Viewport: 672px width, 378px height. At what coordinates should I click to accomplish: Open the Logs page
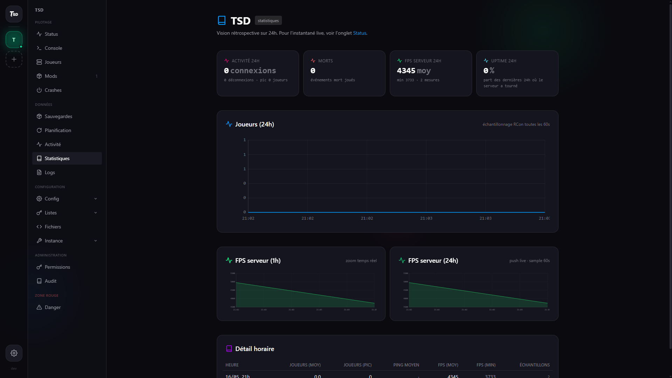(67, 172)
